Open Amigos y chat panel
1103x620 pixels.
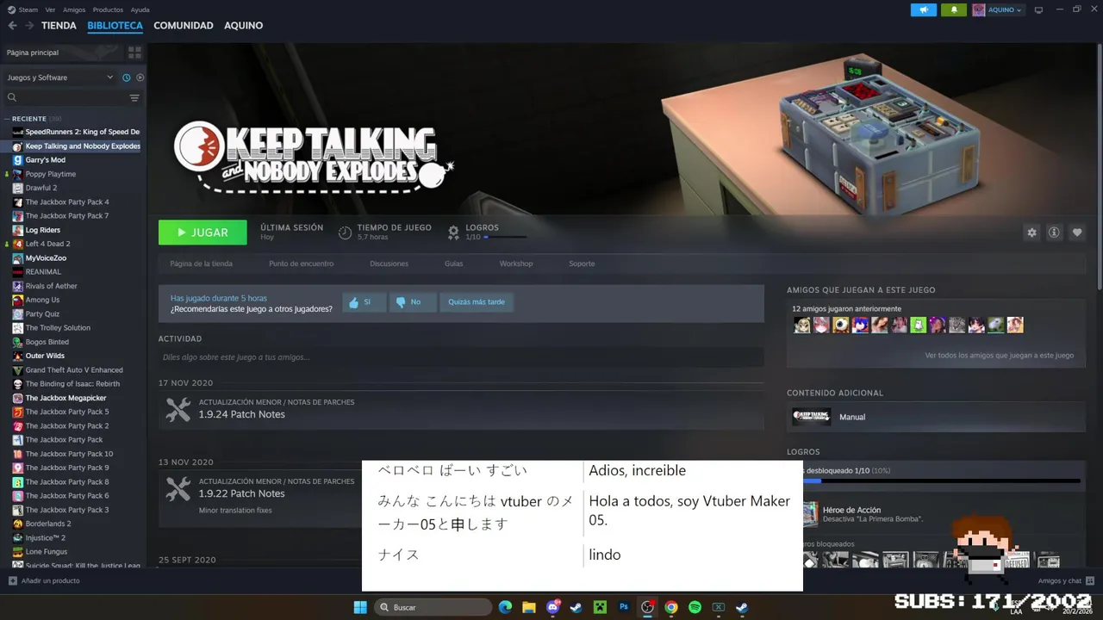pos(1066,581)
